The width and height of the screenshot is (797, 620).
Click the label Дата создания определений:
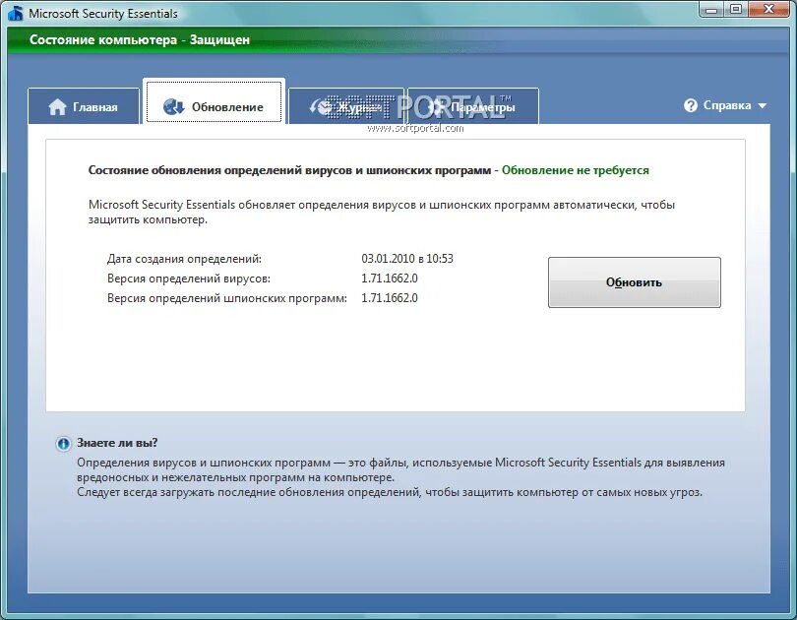click(184, 259)
